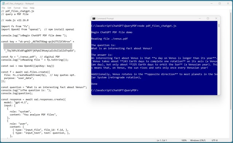233x143 pixels.
Task: Open the Format menu in Notepad
Action: tap(17, 8)
